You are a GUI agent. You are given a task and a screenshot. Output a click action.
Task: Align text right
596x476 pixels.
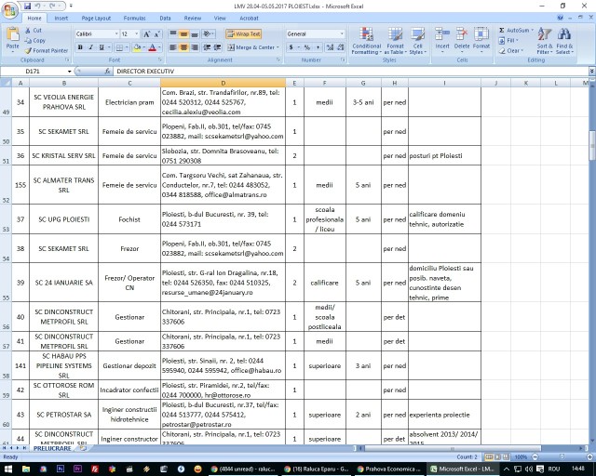click(x=195, y=47)
